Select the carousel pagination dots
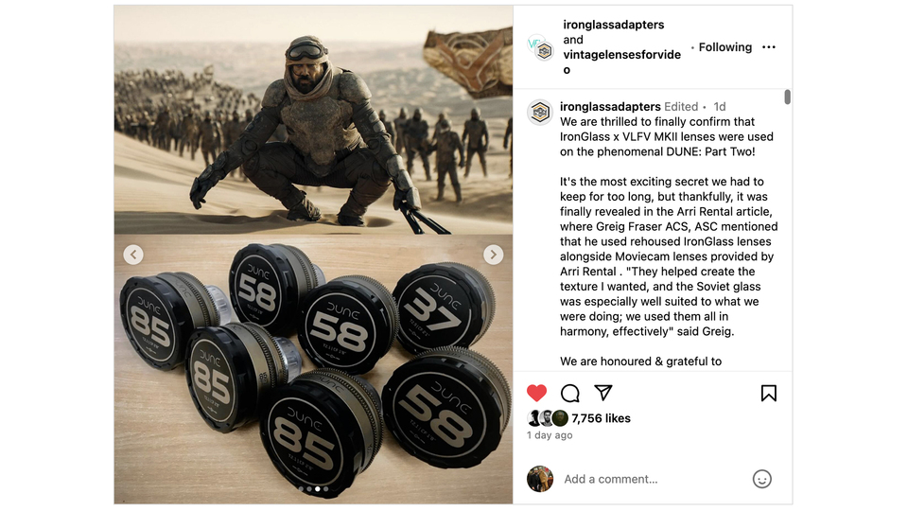Image resolution: width=908 pixels, height=511 pixels. pyautogui.click(x=313, y=489)
